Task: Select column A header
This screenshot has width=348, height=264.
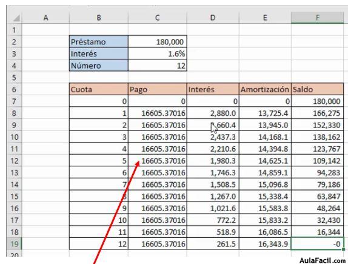Action: coord(45,18)
